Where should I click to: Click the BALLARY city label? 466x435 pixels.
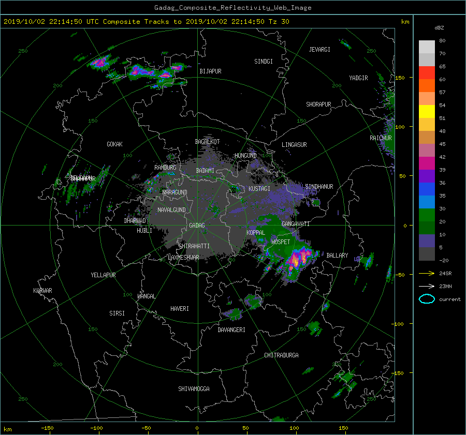click(337, 256)
